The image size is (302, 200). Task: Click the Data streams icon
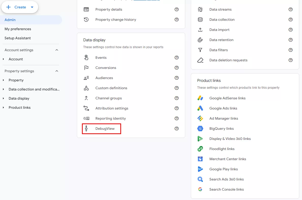click(200, 9)
